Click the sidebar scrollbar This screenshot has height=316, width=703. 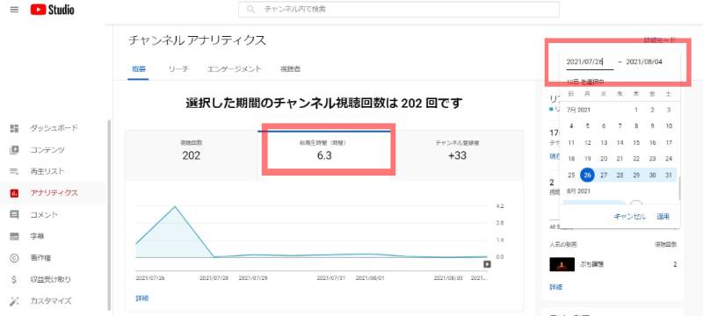click(109, 215)
